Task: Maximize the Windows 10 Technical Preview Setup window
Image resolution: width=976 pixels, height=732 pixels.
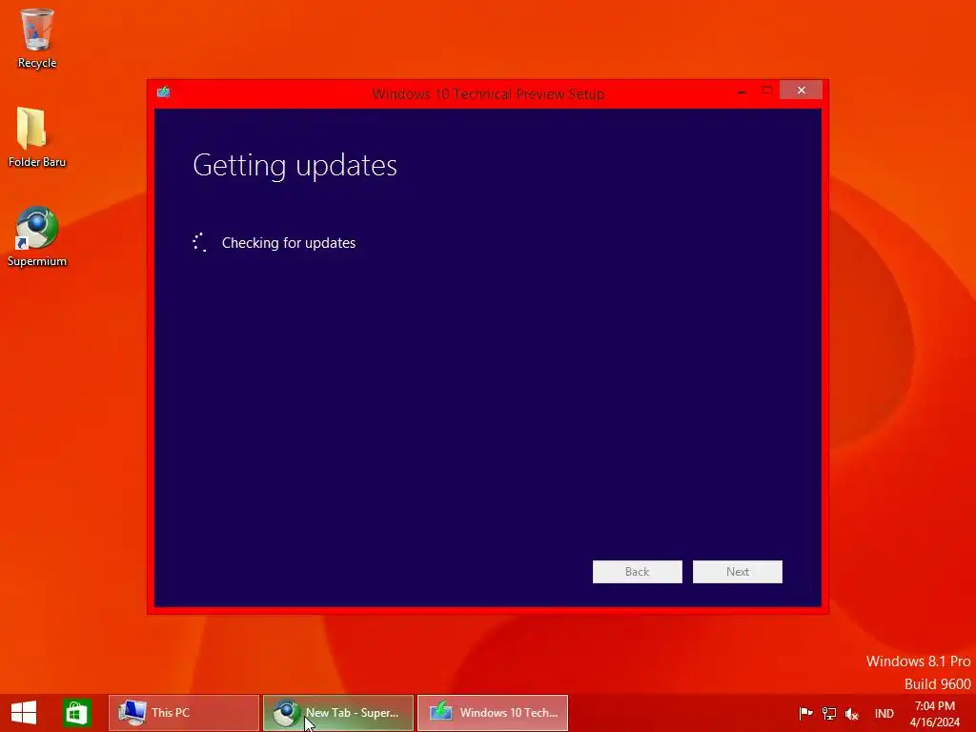Action: click(767, 91)
